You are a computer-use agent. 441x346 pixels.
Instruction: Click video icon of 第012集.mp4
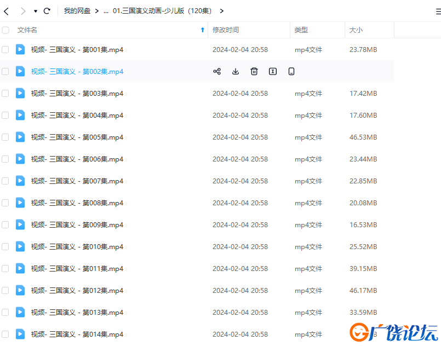(20, 291)
